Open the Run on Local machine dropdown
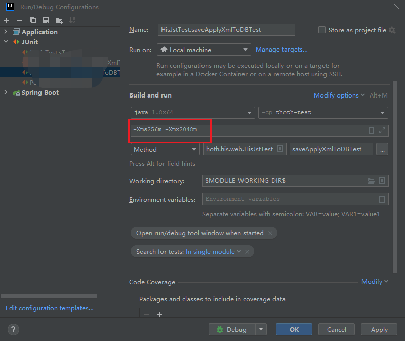 pos(204,50)
